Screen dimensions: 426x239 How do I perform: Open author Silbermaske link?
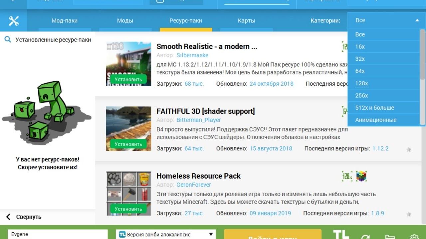(192, 55)
